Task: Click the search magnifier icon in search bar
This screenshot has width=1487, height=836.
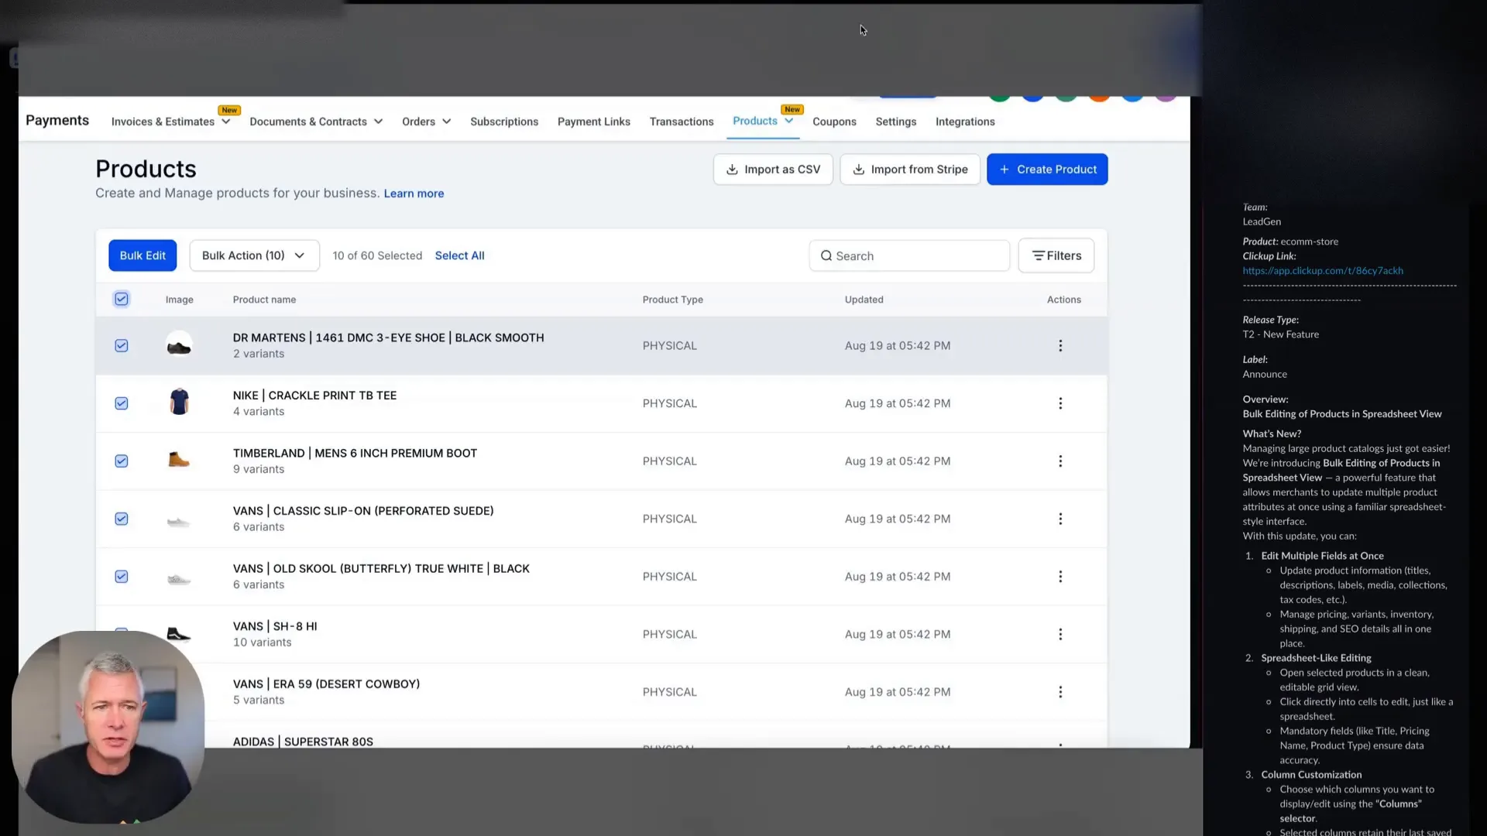Action: [826, 255]
